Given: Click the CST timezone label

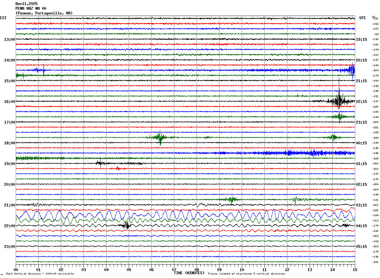Looking at the screenshot, I should click(3, 18).
